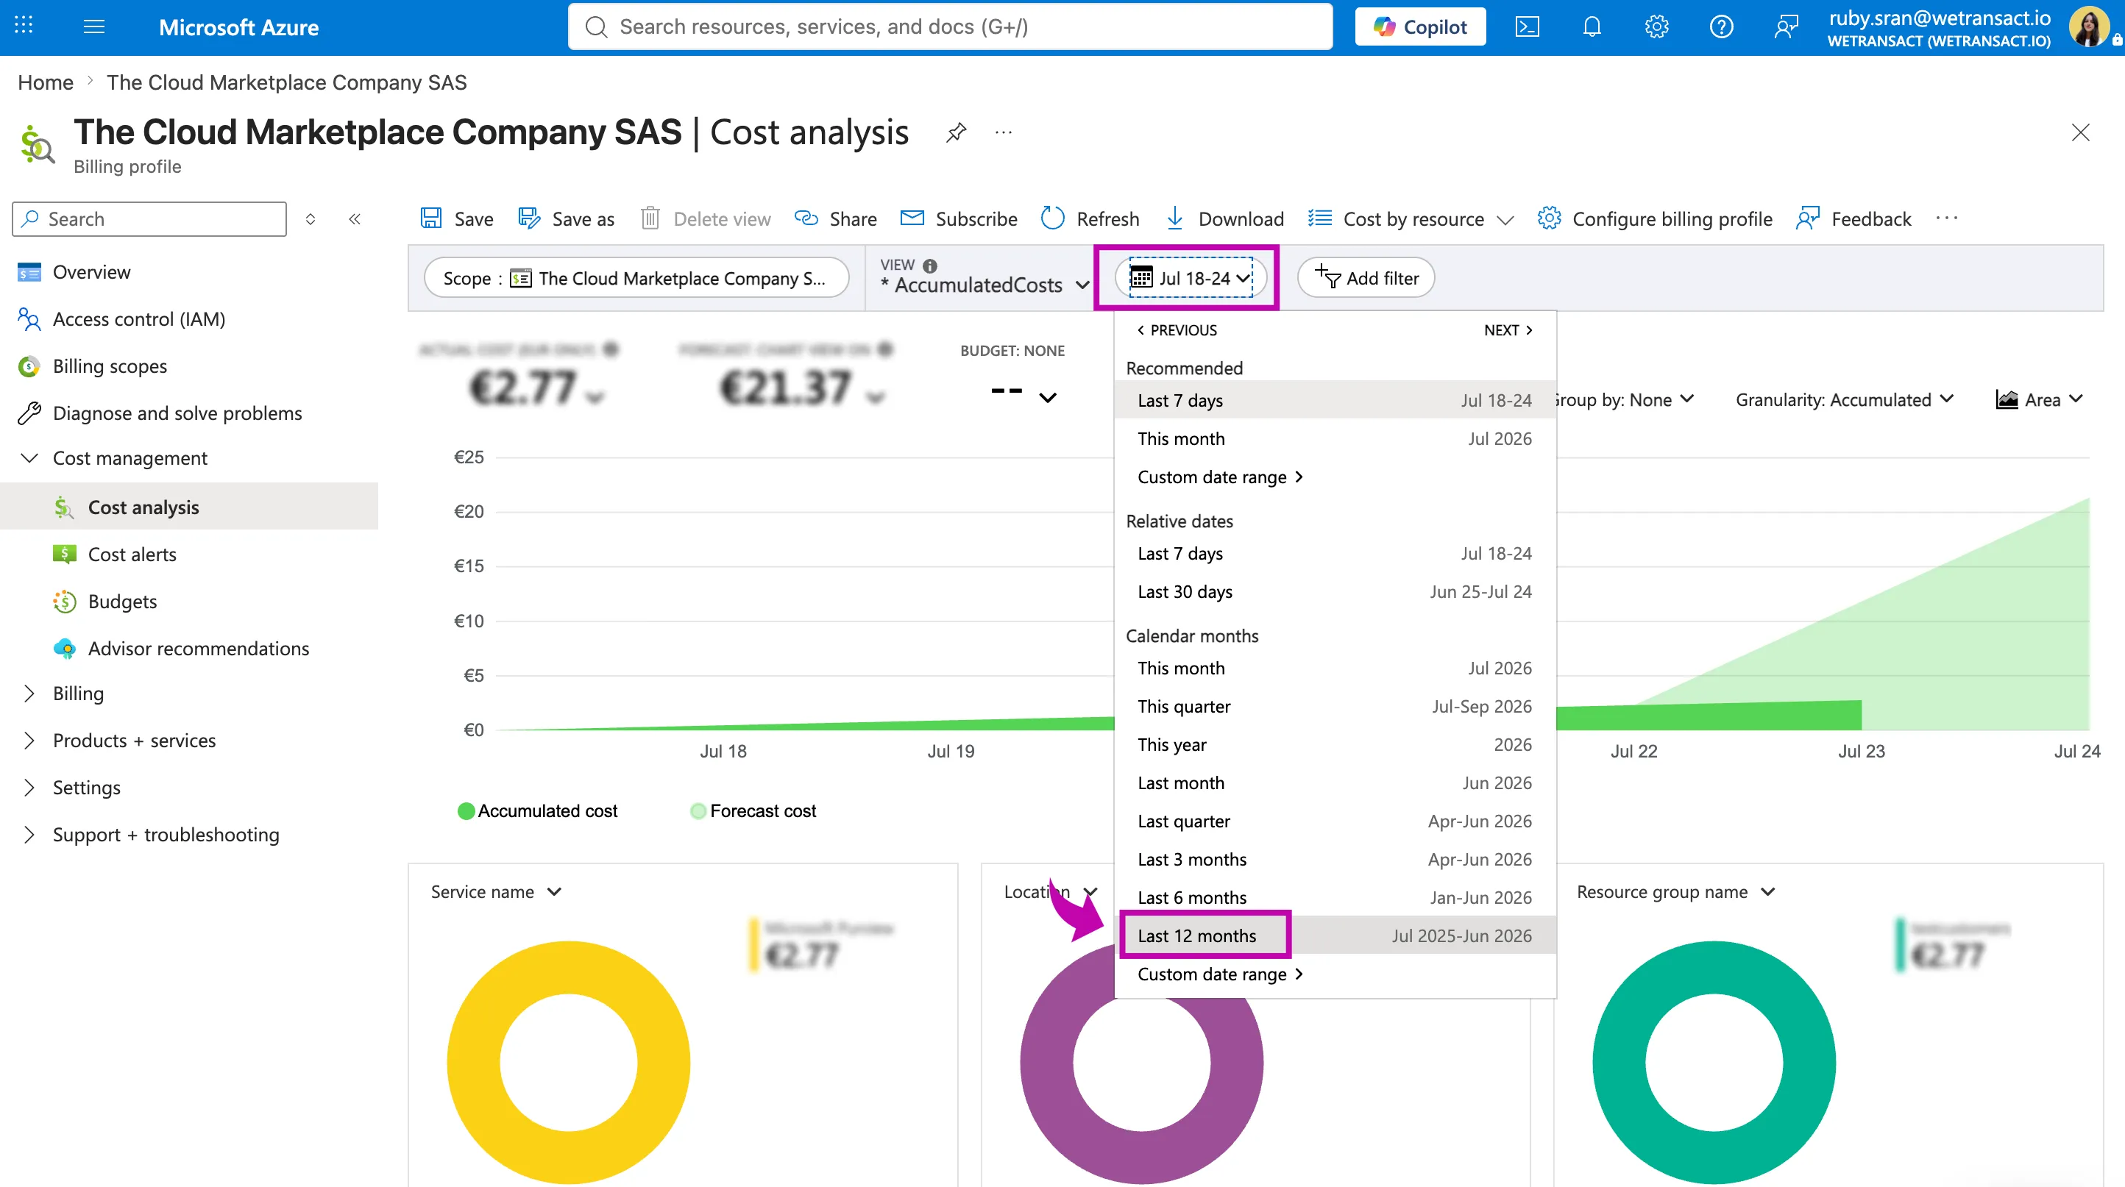Select Last 6 months option
The height and width of the screenshot is (1187, 2125).
point(1335,897)
